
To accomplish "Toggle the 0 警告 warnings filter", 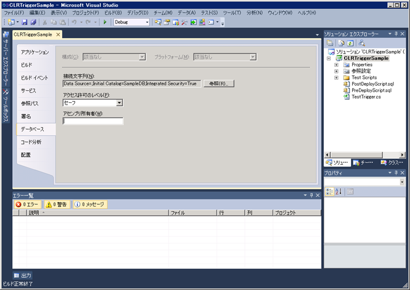I will click(x=57, y=204).
